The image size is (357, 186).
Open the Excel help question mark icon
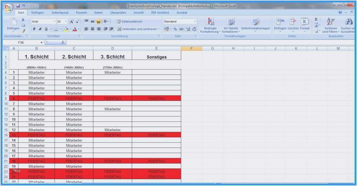[340, 12]
